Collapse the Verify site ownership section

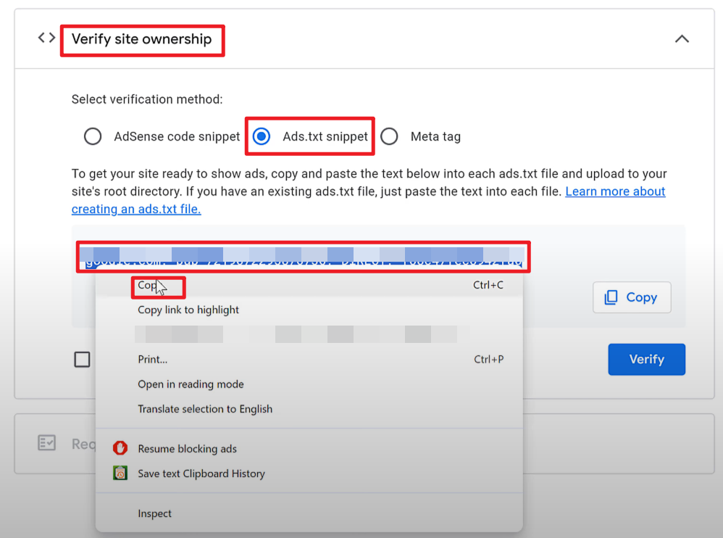pyautogui.click(x=682, y=39)
